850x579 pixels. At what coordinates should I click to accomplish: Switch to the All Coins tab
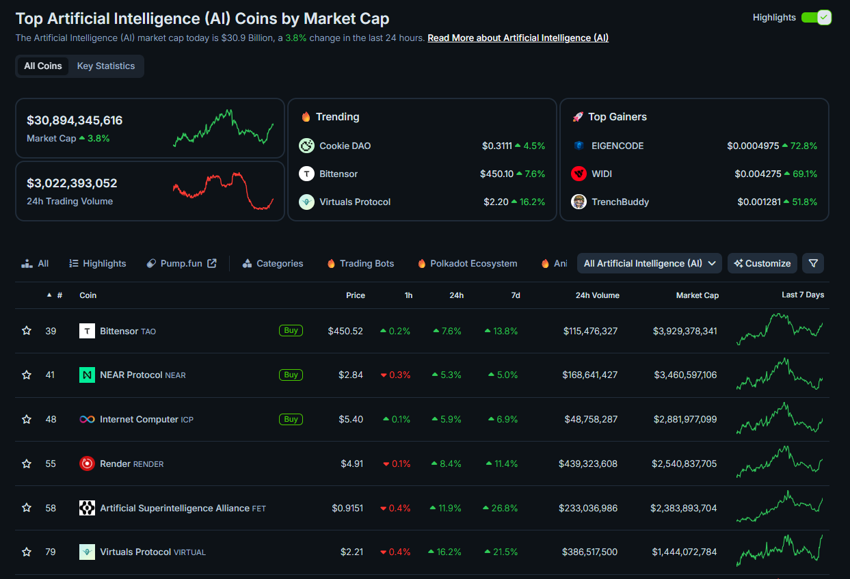[43, 66]
